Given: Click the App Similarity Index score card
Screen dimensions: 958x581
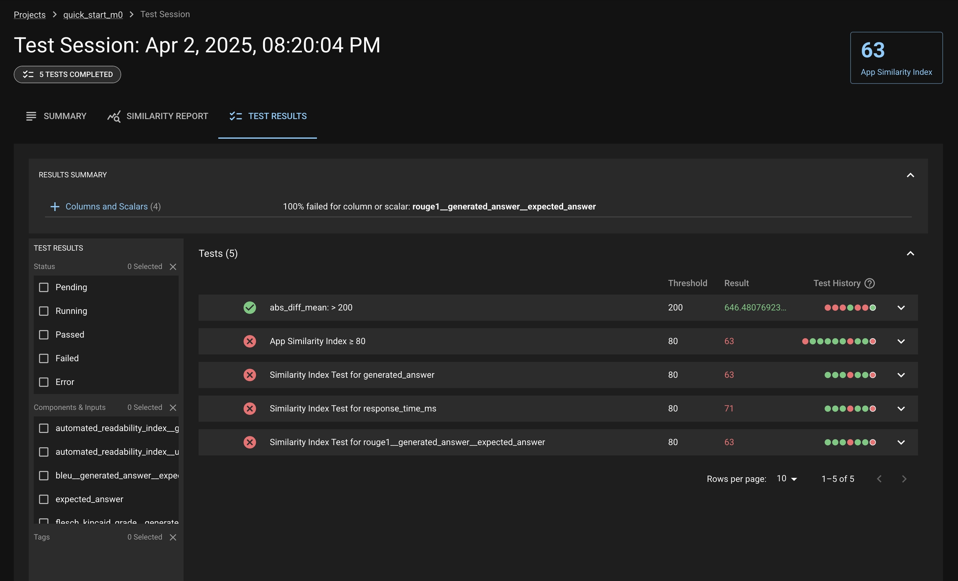Looking at the screenshot, I should click(896, 58).
